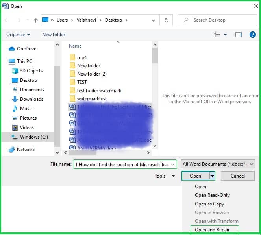This screenshot has width=261, height=235.
Task: Select OneDrive in navigation pane
Action: [26, 49]
